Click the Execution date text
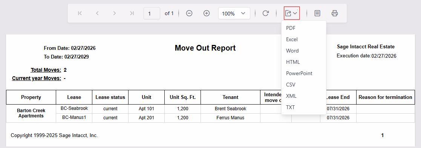 [366, 56]
